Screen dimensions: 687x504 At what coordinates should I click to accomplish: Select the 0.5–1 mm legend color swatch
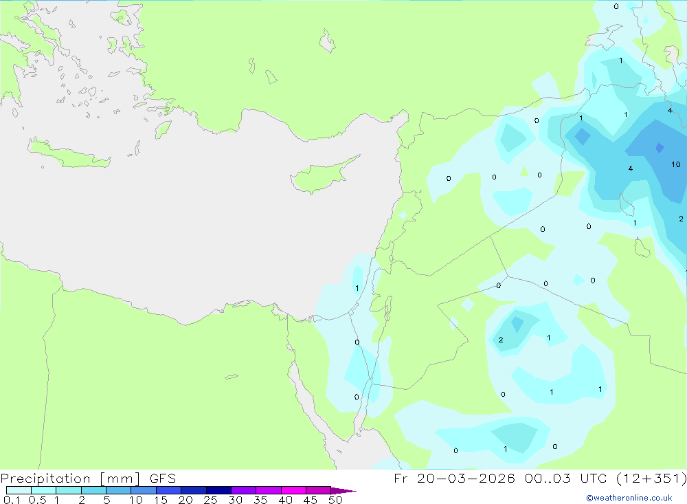click(x=43, y=490)
